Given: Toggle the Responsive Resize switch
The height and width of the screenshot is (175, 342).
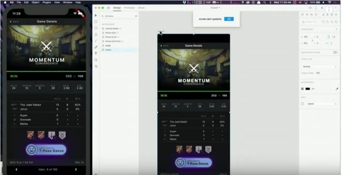Looking at the screenshot, I should [x=335, y=52].
